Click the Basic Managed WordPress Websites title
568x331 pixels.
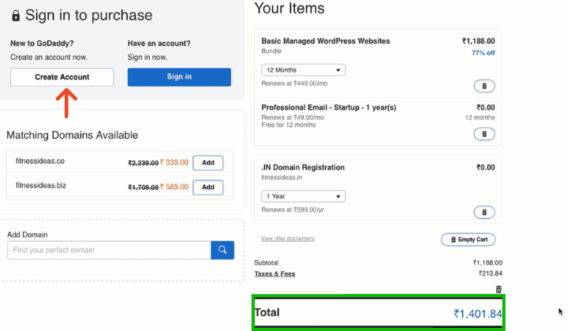325,41
